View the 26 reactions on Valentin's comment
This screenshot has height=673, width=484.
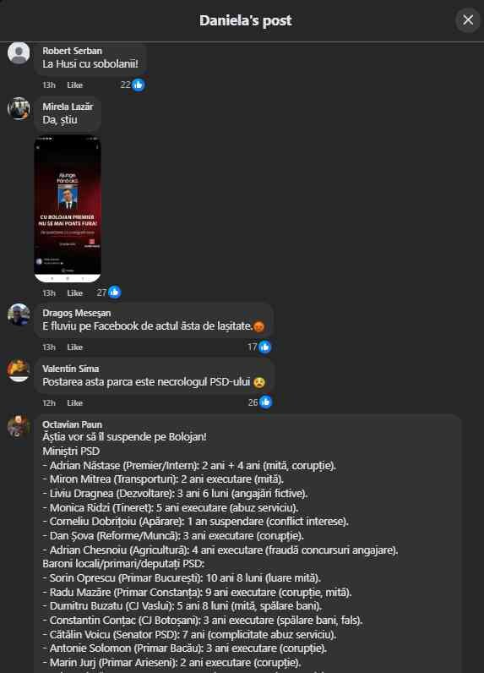260,402
